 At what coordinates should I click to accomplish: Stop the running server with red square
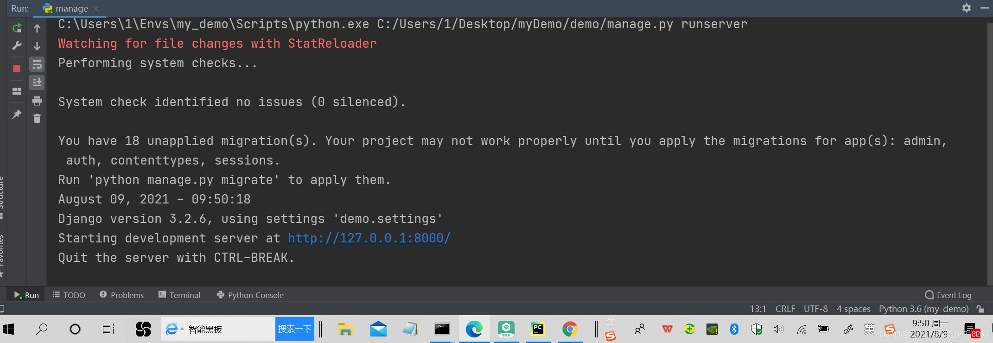pos(17,69)
